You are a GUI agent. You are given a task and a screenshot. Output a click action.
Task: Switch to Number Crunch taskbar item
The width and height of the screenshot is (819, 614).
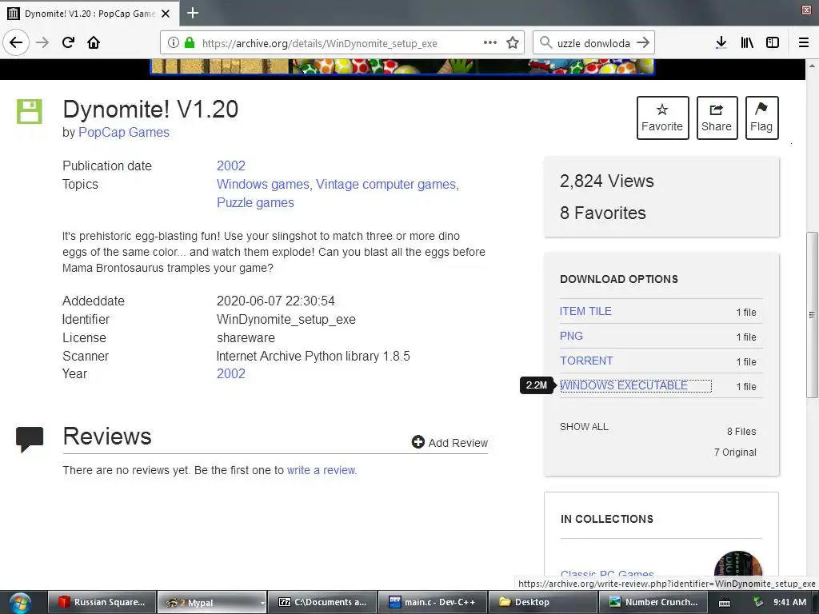click(653, 602)
